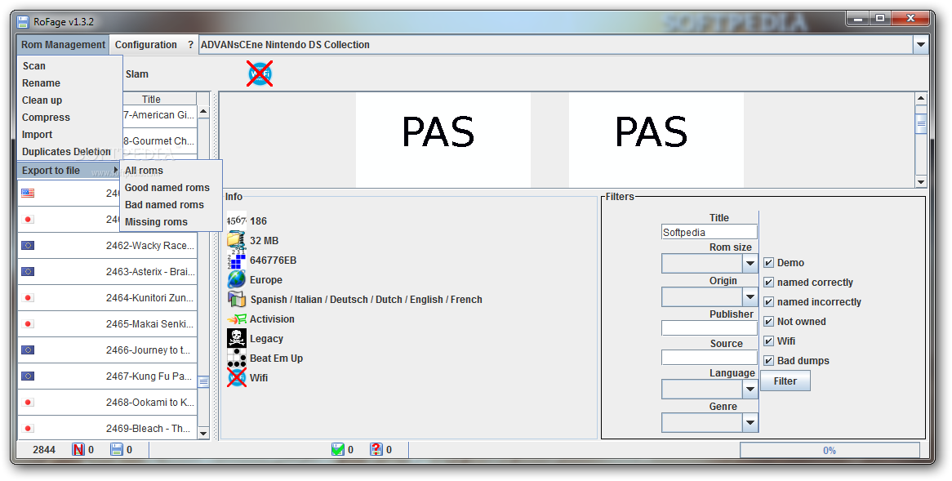This screenshot has width=952, height=481.
Task: Click the skull source icon beside Legacy
Action: 236,338
